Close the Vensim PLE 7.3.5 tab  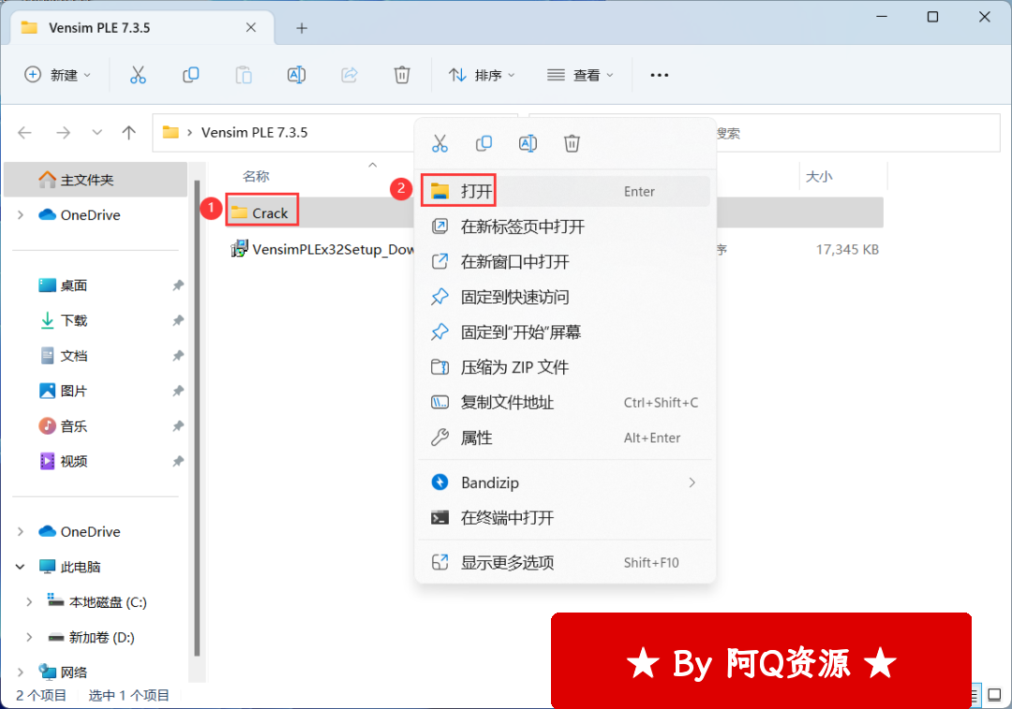click(x=251, y=28)
